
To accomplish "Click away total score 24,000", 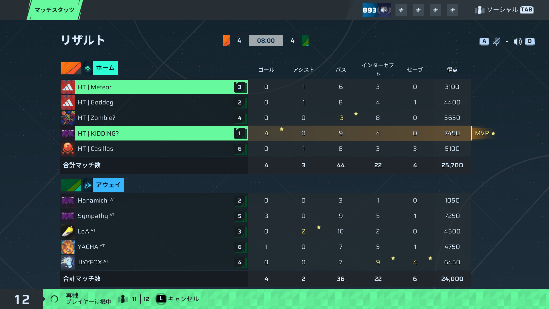I will [452, 279].
